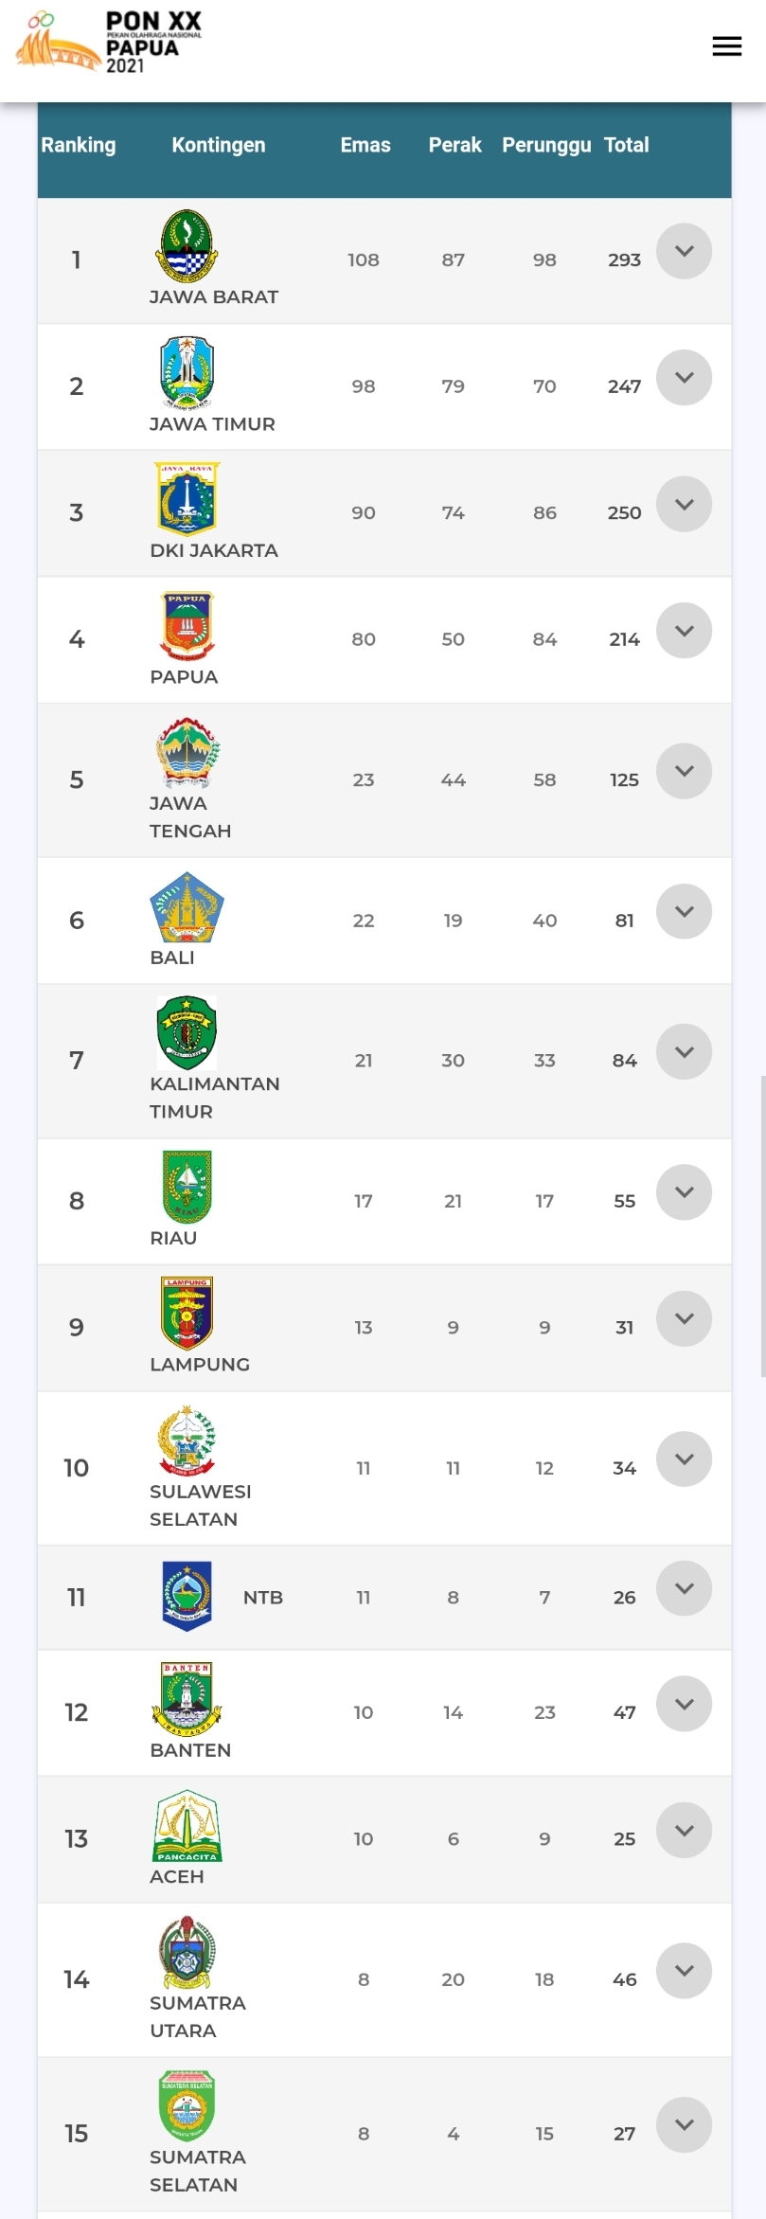Image resolution: width=766 pixels, height=2219 pixels.
Task: Click the Jawa Barat emblem
Action: [187, 246]
